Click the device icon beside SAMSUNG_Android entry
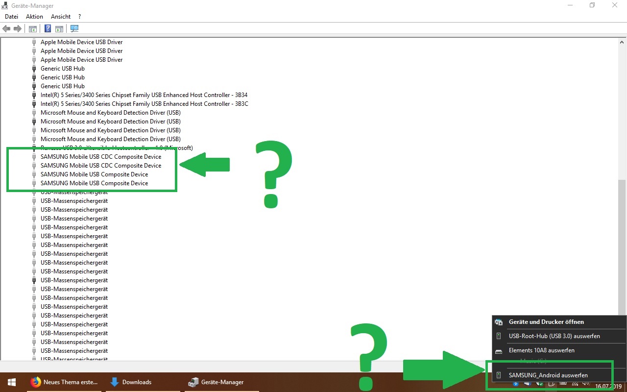The width and height of the screenshot is (627, 392). [x=499, y=375]
